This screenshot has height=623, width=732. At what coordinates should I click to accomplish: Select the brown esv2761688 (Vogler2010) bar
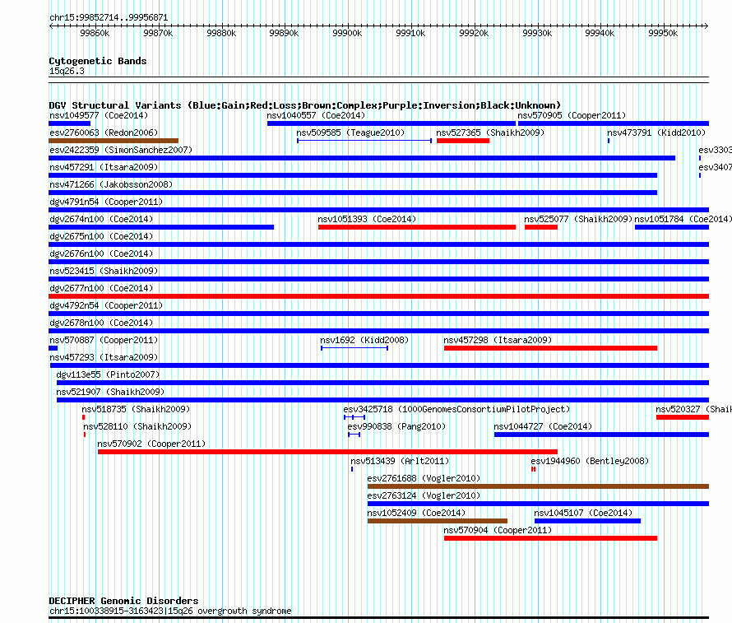(x=538, y=486)
